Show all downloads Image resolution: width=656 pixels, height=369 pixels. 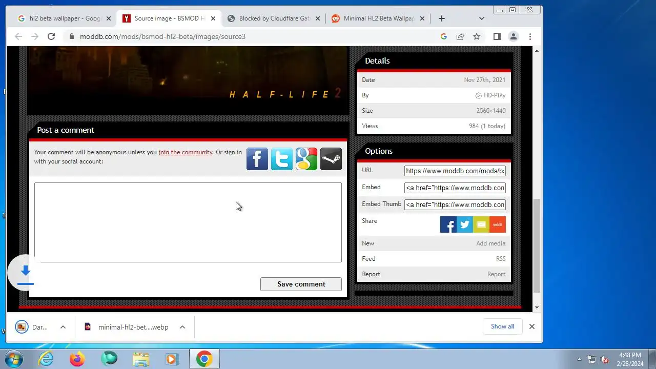click(502, 326)
